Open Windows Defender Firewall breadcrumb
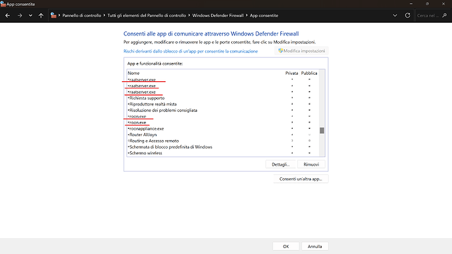Image resolution: width=452 pixels, height=254 pixels. pyautogui.click(x=218, y=16)
